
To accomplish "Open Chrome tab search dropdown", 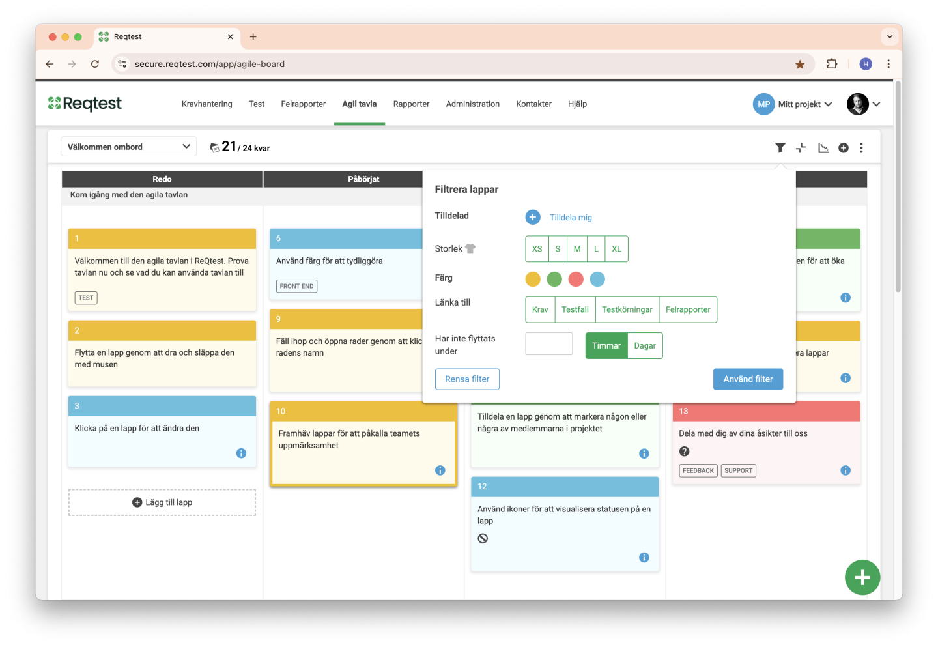I will (889, 37).
